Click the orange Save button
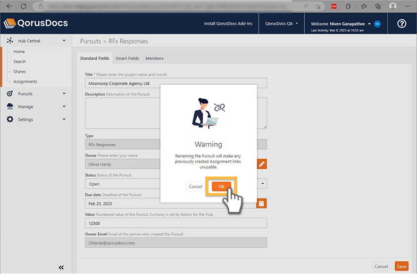 pos(401,266)
